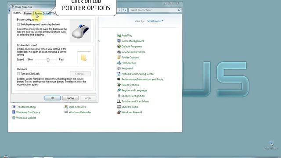Open Color Management icon
The image size is (281, 158).
point(119,41)
